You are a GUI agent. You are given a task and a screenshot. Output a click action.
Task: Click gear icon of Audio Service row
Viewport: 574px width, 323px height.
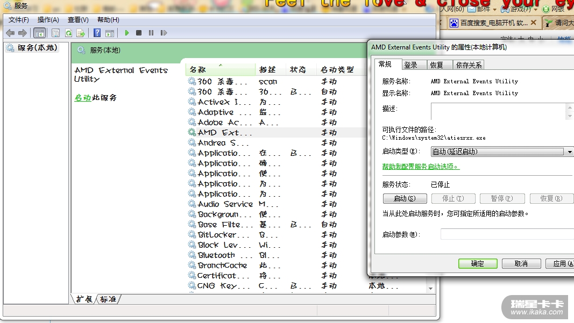[192, 204]
